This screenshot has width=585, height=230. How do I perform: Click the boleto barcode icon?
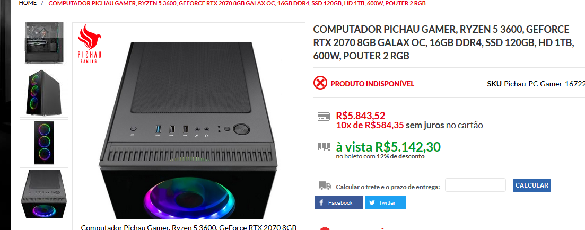(x=324, y=146)
